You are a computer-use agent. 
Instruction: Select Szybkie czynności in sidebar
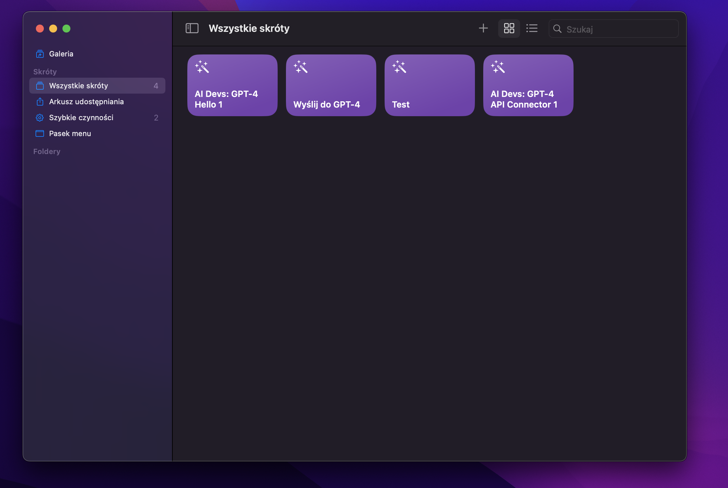click(97, 118)
